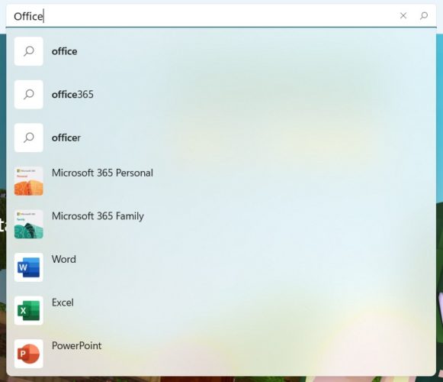Image resolution: width=443 pixels, height=382 pixels.
Task: Clear the search box with the X icon
Action: [x=403, y=15]
